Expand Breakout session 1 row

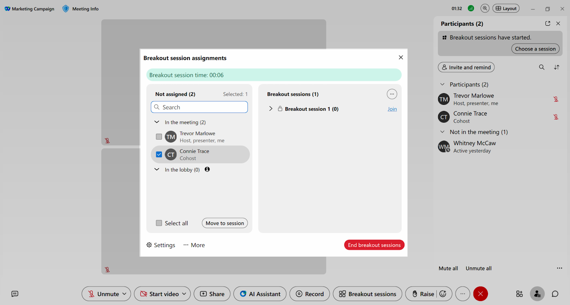pos(271,109)
